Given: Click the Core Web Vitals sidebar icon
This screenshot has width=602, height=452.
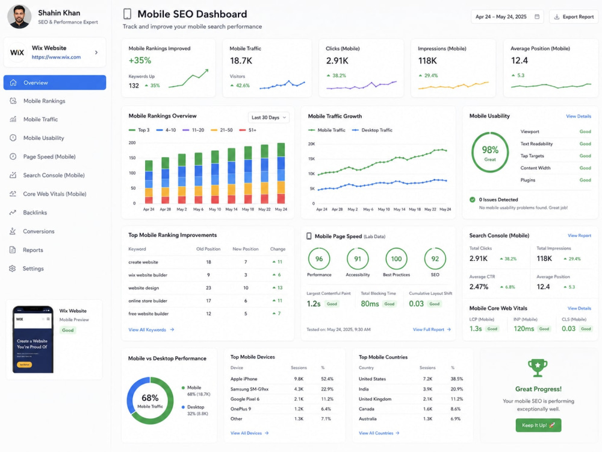Looking at the screenshot, I should pyautogui.click(x=13, y=193).
